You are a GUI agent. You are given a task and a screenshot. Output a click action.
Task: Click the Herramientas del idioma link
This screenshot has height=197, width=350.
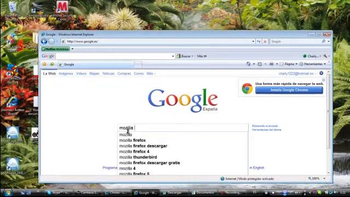(266, 130)
